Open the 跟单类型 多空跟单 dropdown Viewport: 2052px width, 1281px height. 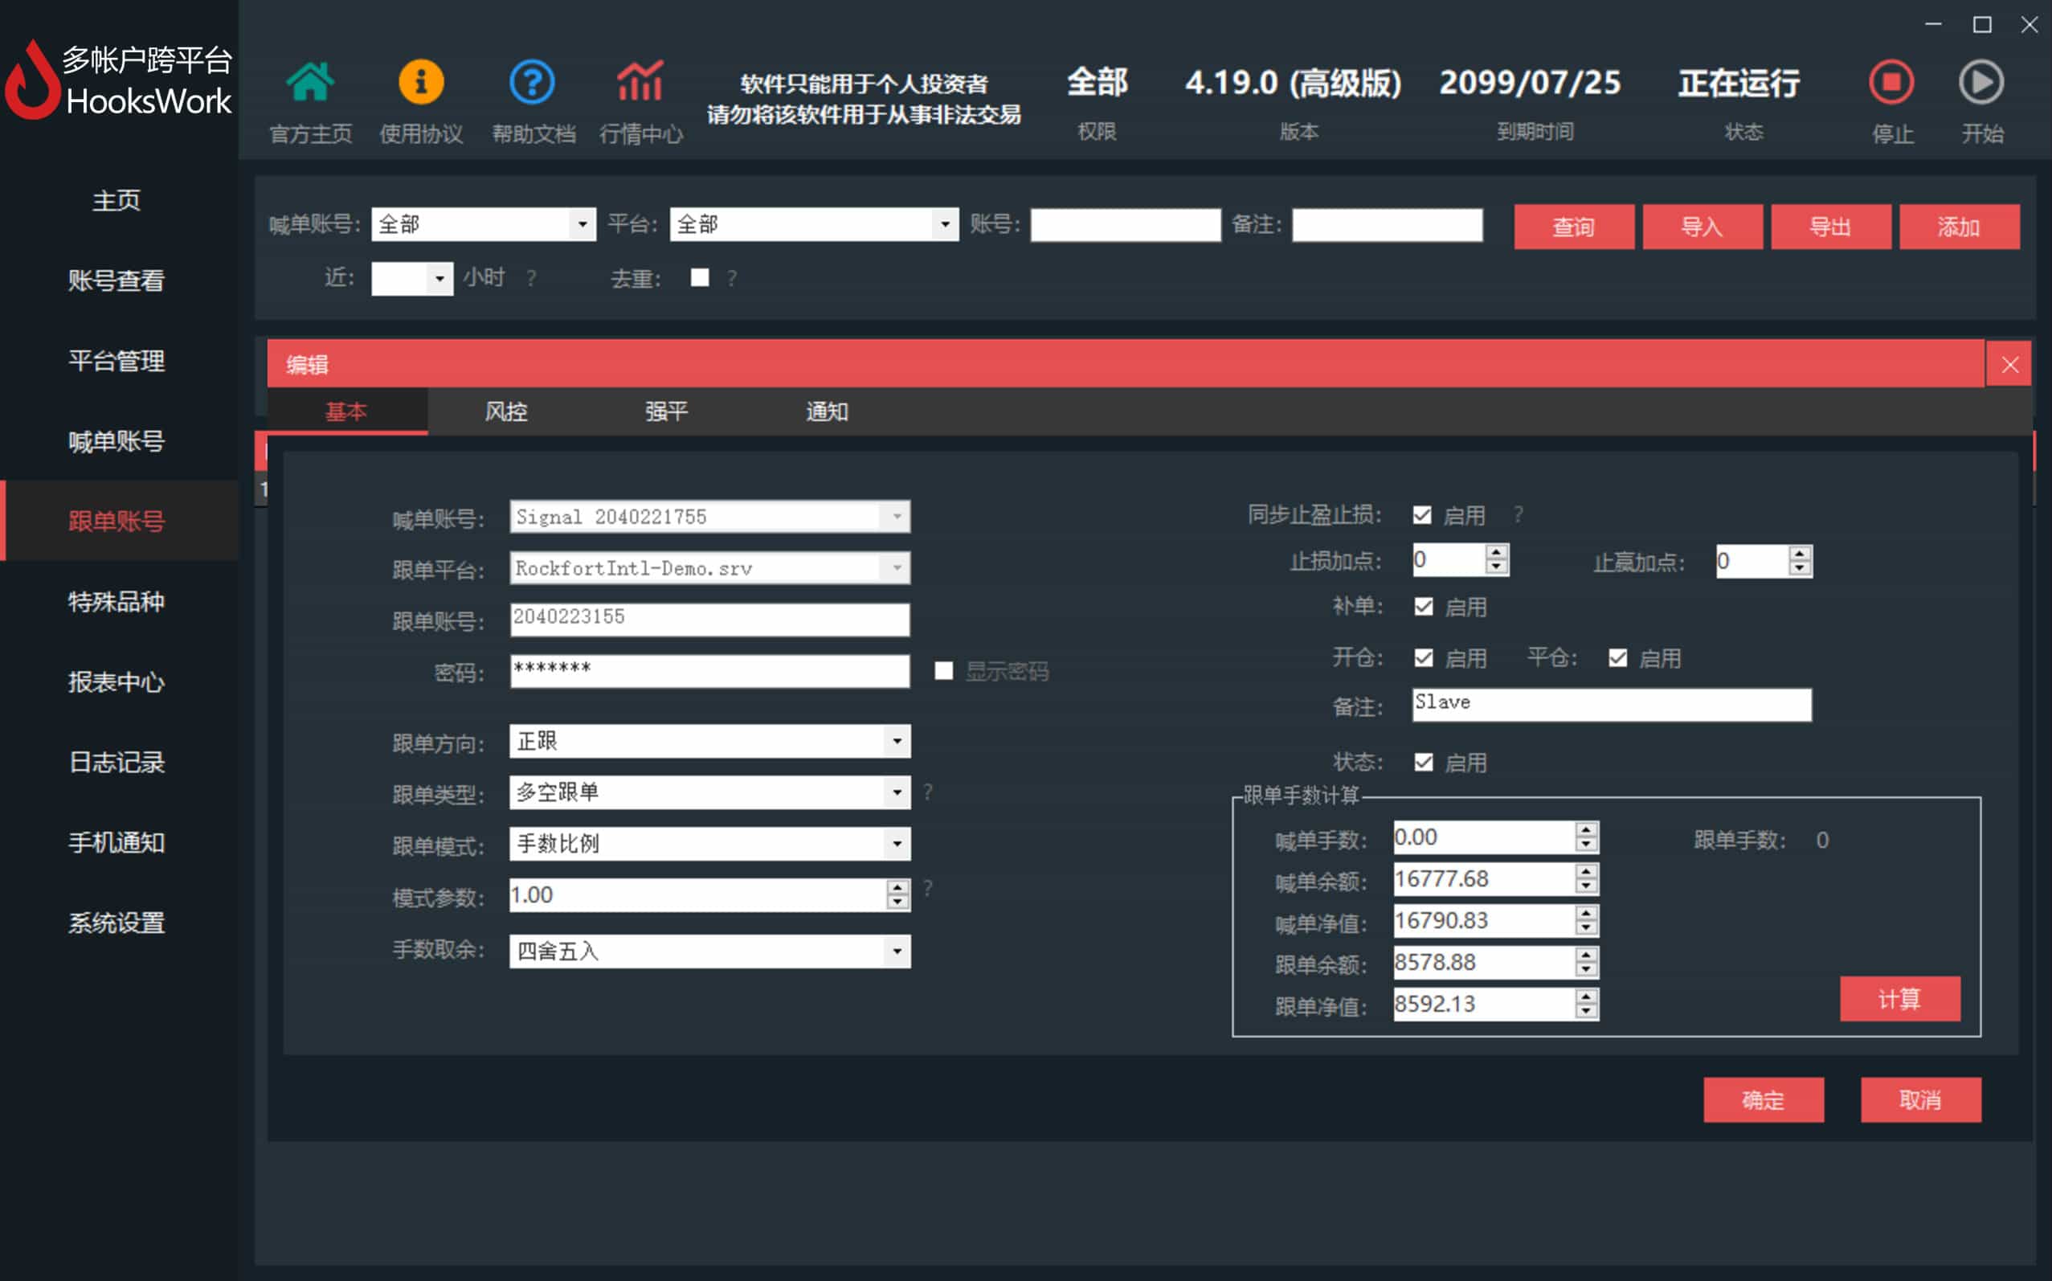click(x=709, y=792)
